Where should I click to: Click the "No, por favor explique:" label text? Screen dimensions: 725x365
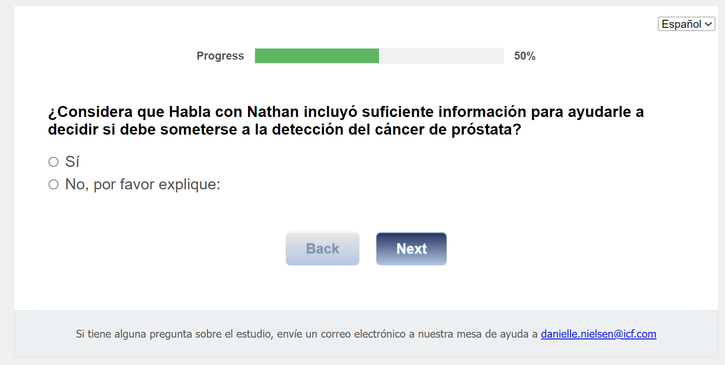(x=143, y=184)
